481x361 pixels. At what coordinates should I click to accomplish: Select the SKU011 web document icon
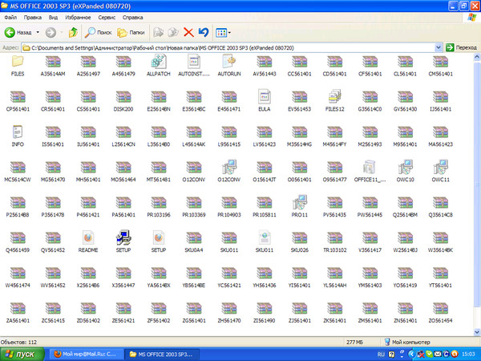[264, 238]
